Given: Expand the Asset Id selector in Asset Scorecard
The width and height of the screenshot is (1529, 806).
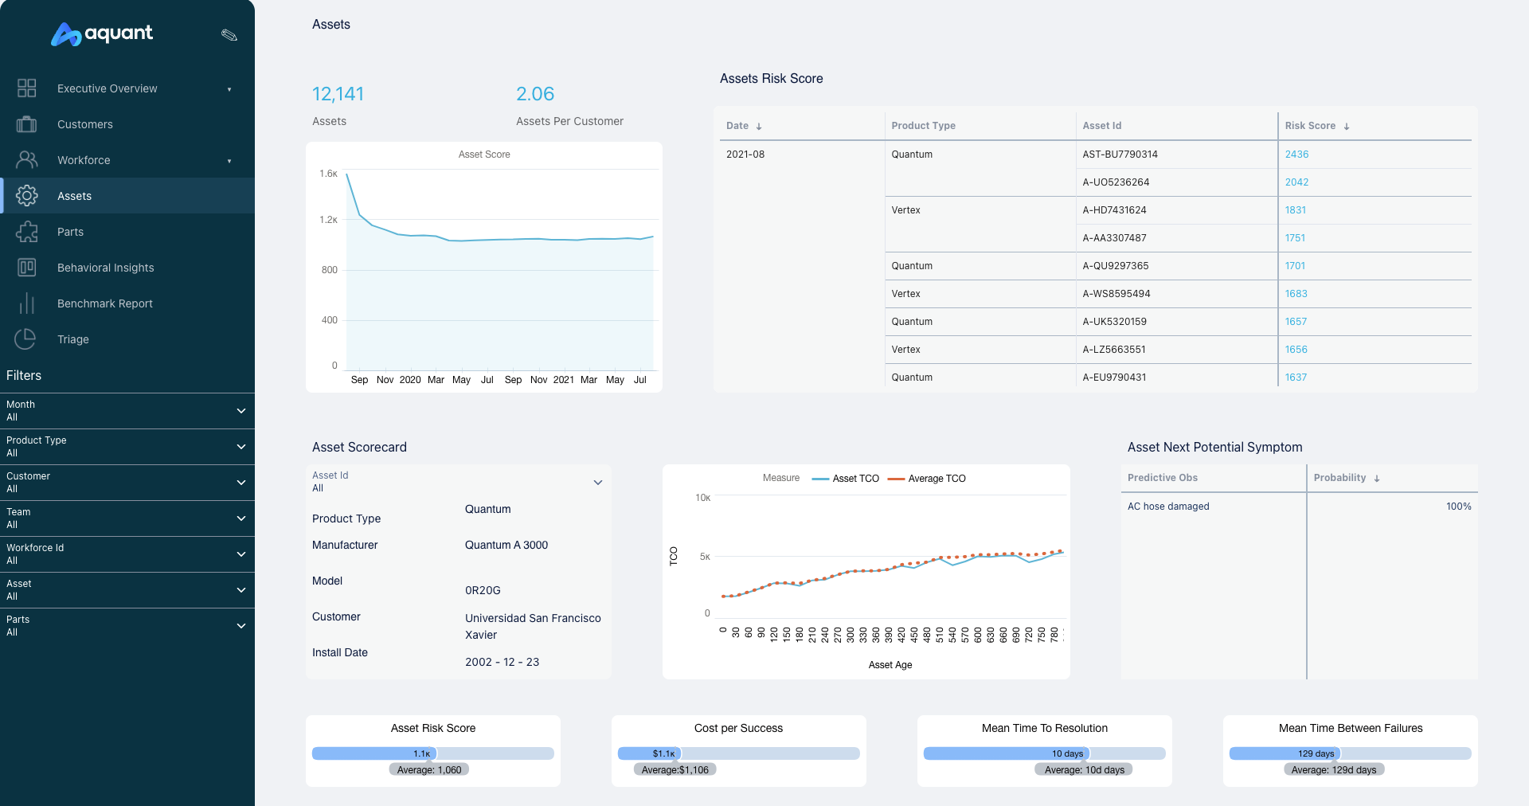Looking at the screenshot, I should 598,483.
